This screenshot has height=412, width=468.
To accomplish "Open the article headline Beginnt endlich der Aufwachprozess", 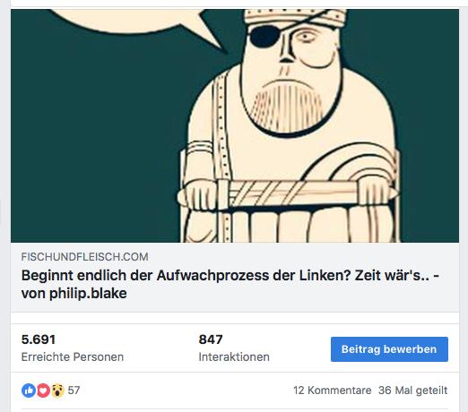I will pos(230,276).
